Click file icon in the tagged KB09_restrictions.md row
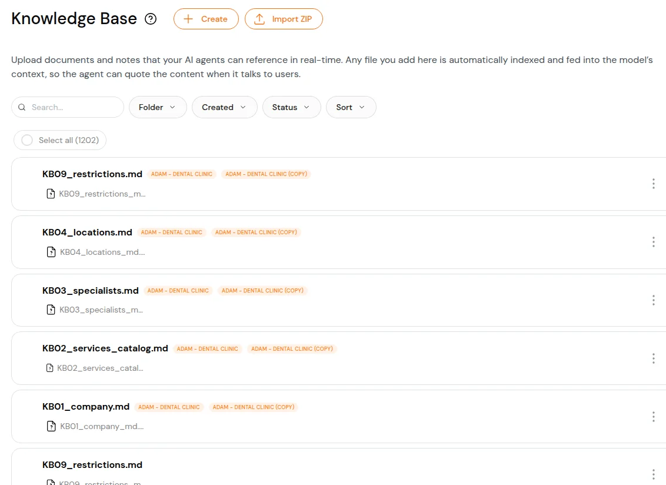 pos(51,194)
